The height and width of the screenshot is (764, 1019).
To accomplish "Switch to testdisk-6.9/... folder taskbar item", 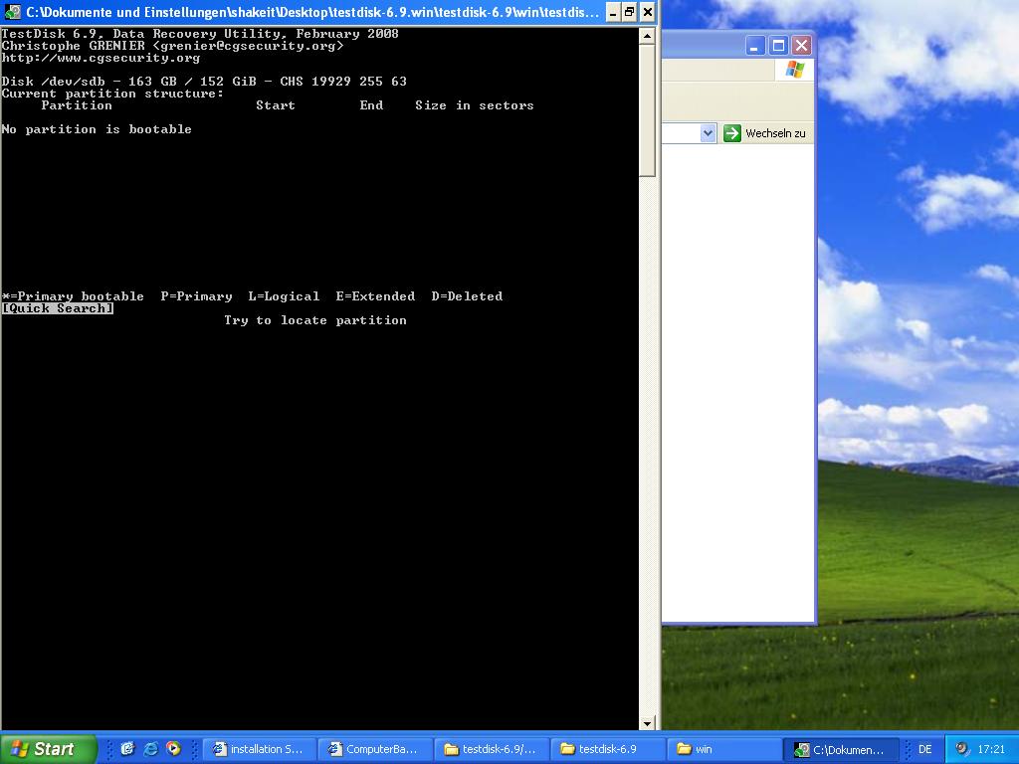I will point(492,749).
